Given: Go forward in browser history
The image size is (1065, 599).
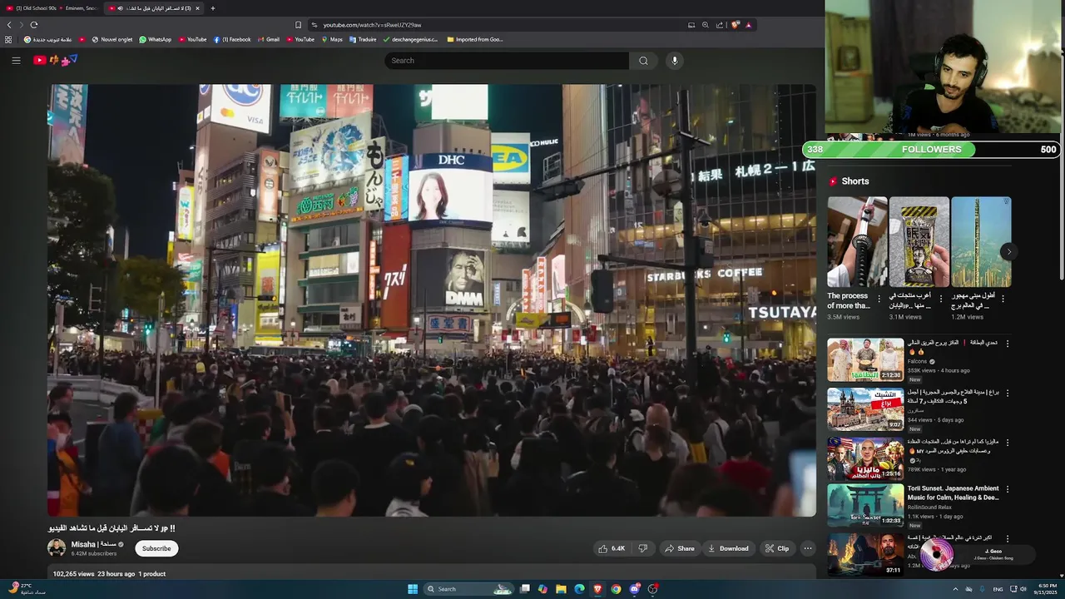Looking at the screenshot, I should [22, 25].
